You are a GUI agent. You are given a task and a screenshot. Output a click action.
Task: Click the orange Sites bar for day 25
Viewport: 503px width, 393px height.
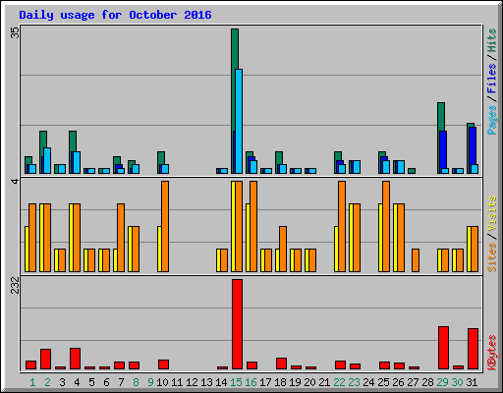(x=386, y=226)
